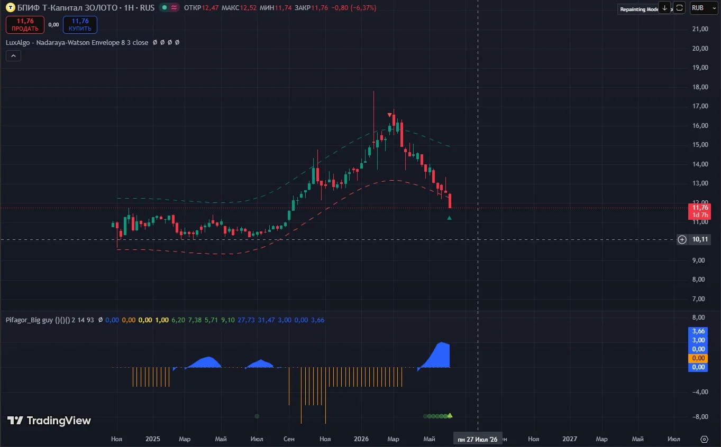Click the МИН 11,74 low value
Screen dimensions: 721x447
point(277,8)
